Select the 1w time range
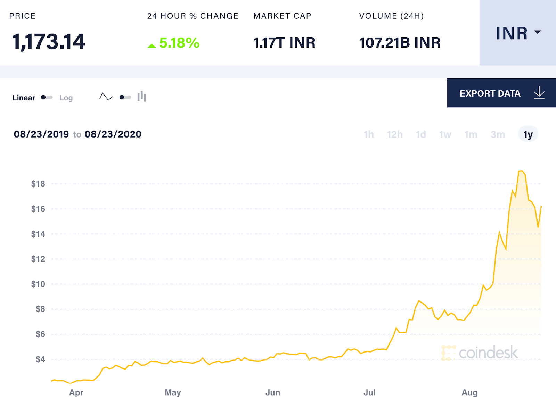This screenshot has height=406, width=556. point(445,134)
